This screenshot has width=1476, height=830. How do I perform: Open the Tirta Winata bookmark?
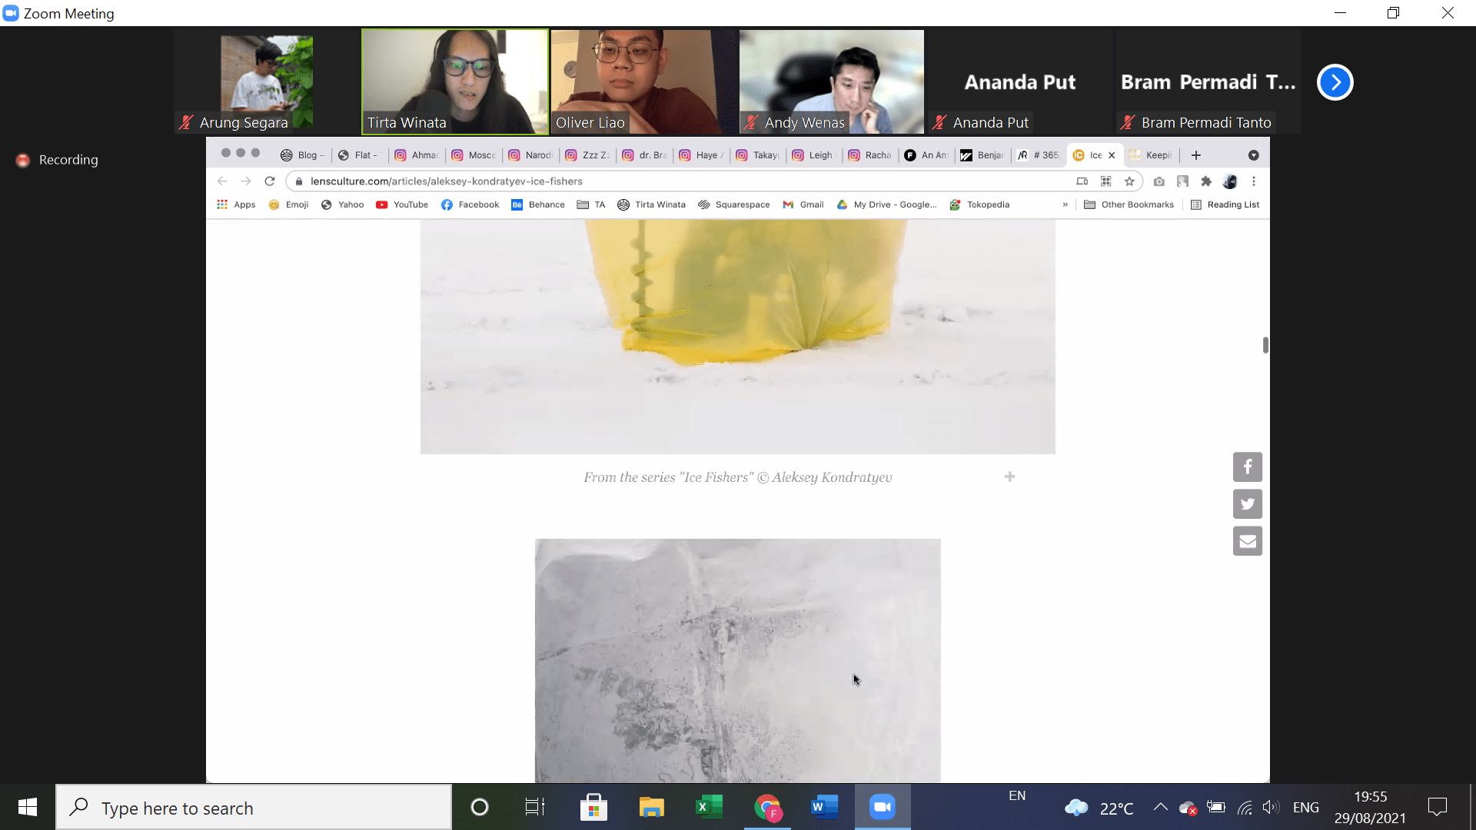point(652,204)
